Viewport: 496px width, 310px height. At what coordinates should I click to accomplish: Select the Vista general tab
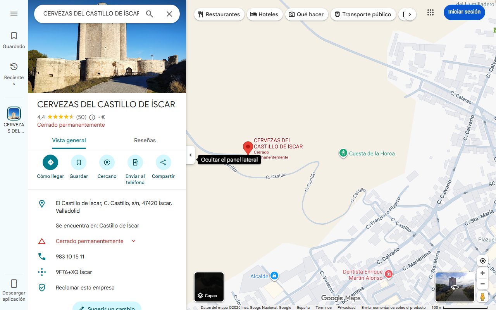69,140
